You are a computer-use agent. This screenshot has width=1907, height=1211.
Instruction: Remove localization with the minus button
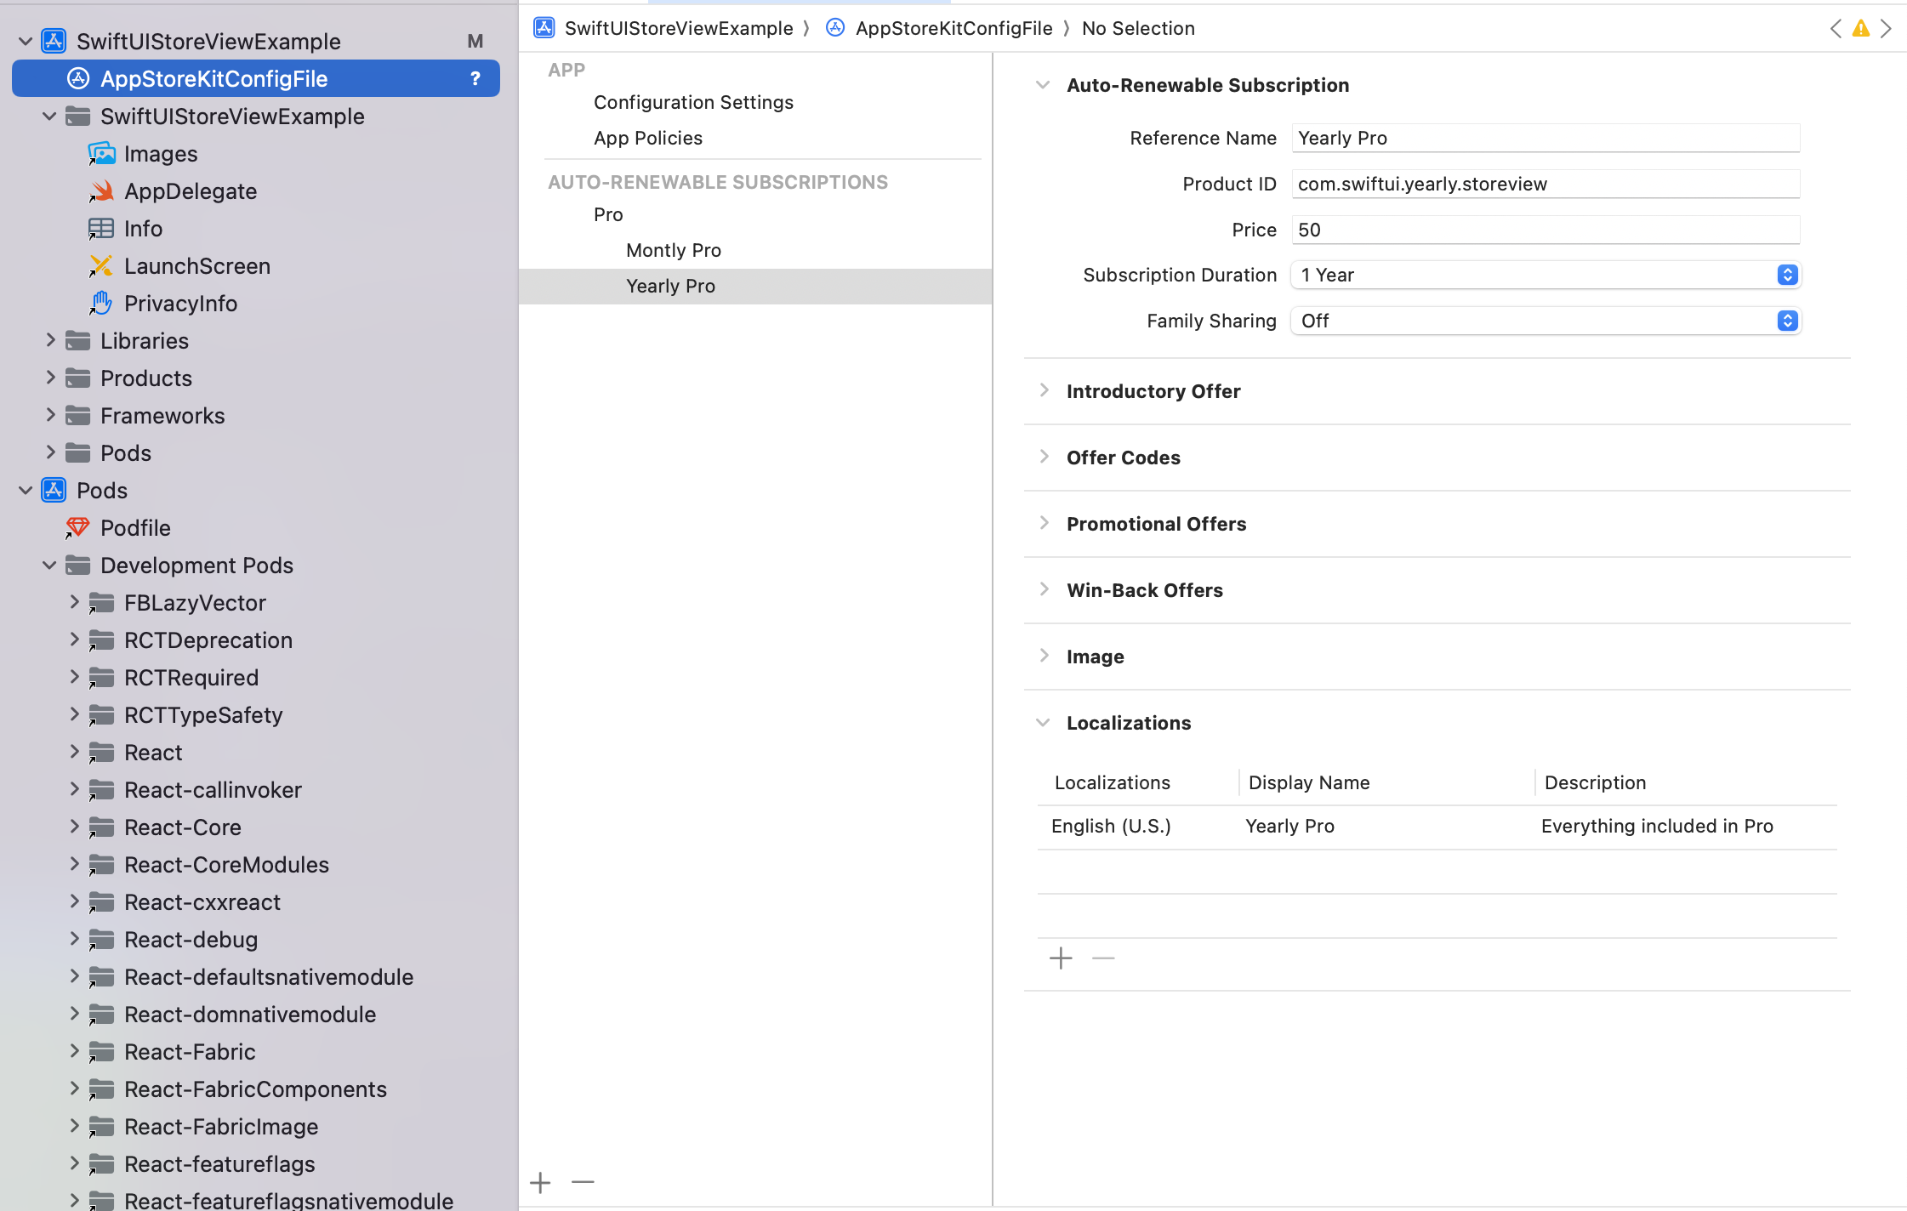point(1103,958)
